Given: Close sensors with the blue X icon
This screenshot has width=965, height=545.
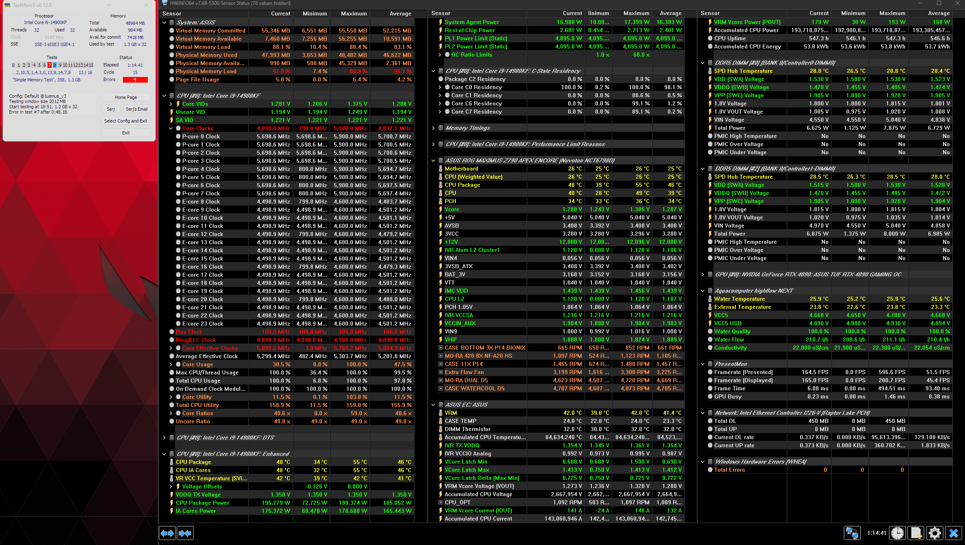Looking at the screenshot, I should (x=954, y=533).
